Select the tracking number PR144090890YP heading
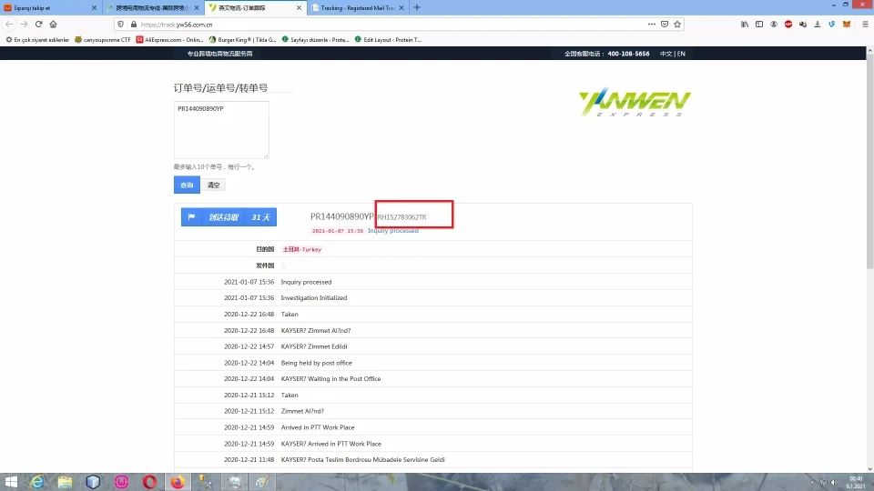 [x=341, y=216]
